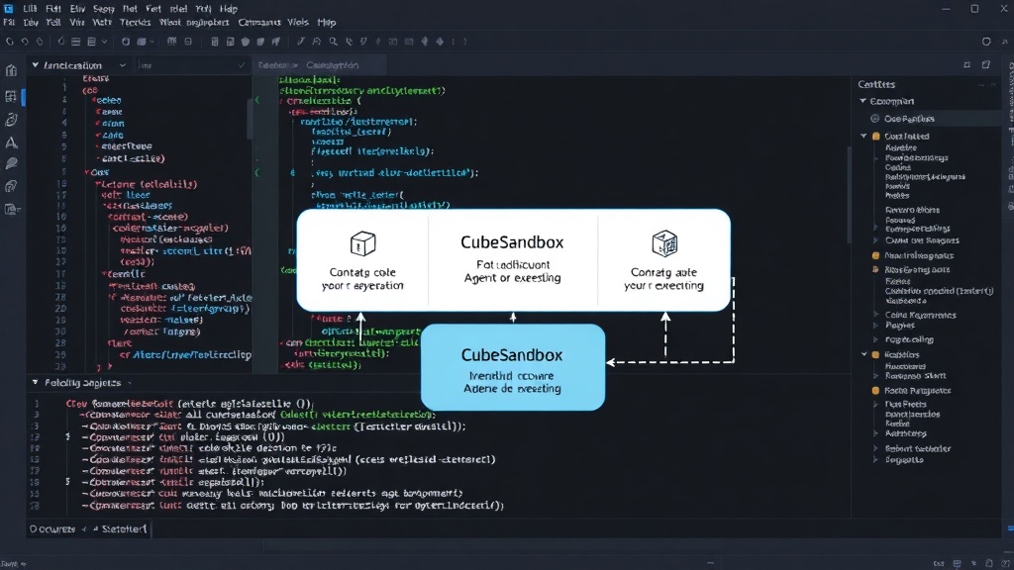Collapse the 'Feleltg Snpietes' bottom panel triangle
This screenshot has height=570, width=1014.
click(35, 383)
